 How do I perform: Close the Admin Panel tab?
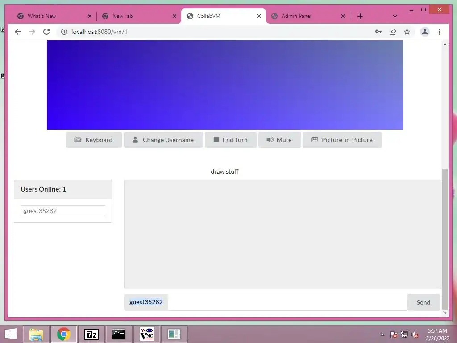343,16
